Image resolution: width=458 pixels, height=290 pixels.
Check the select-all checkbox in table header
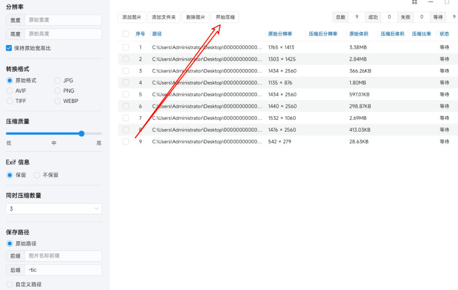[x=125, y=34]
